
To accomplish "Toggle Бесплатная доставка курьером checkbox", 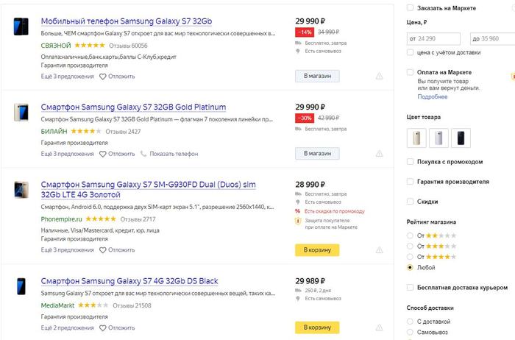I will click(x=410, y=287).
